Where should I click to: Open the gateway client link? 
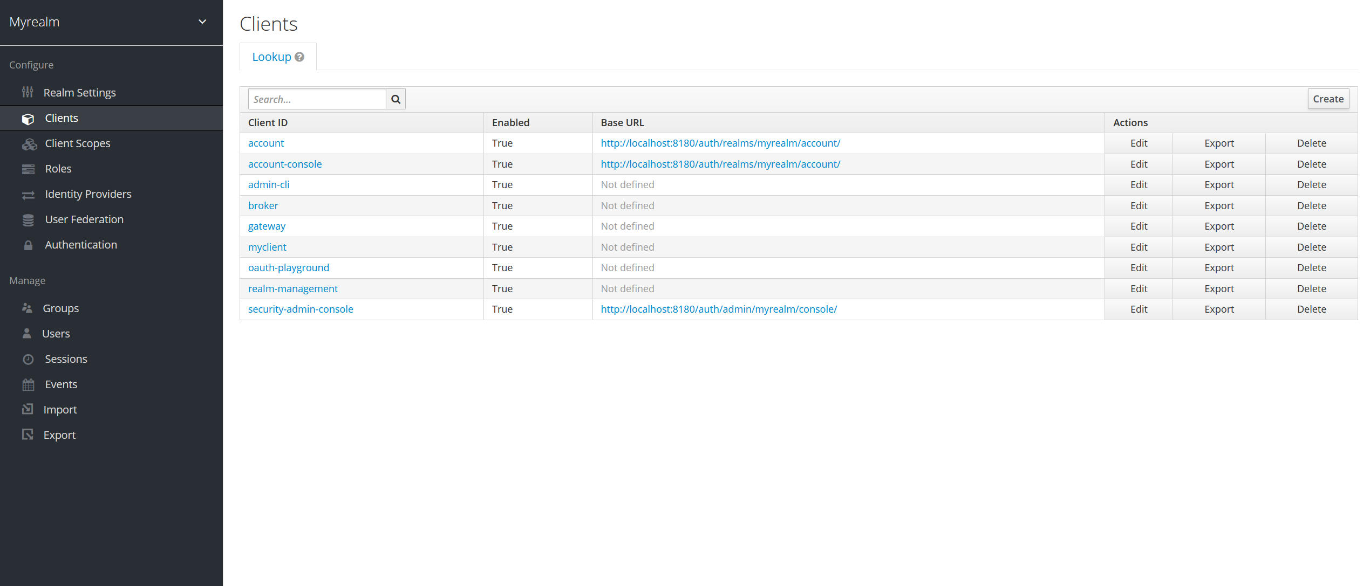point(267,226)
